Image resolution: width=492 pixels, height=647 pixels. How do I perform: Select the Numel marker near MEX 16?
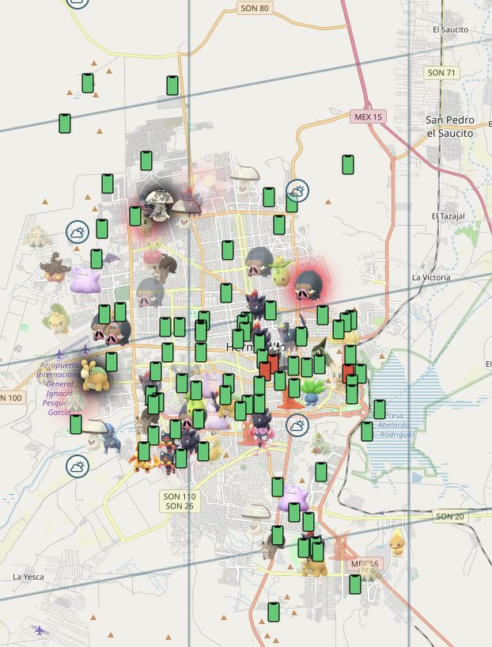point(314,567)
